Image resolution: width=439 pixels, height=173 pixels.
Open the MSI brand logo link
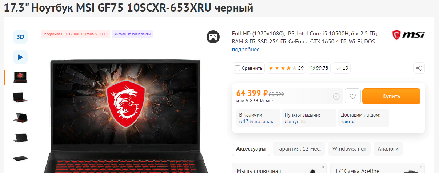click(408, 35)
